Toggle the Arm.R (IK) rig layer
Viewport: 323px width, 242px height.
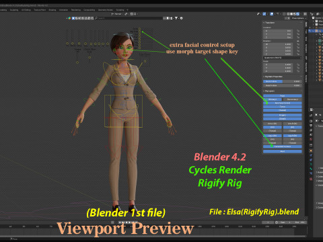293,124
